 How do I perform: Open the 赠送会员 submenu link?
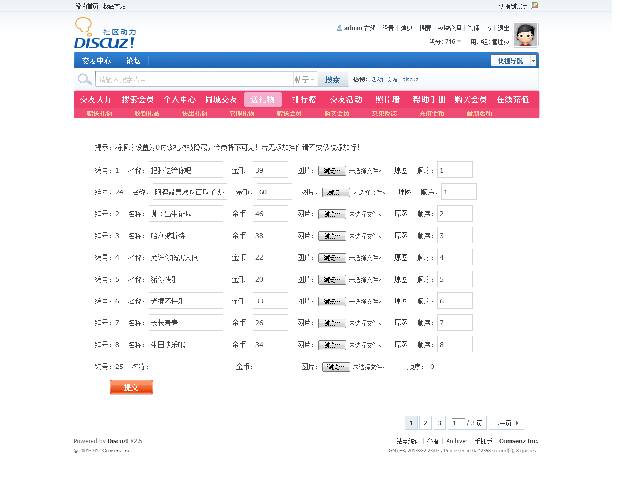click(289, 113)
